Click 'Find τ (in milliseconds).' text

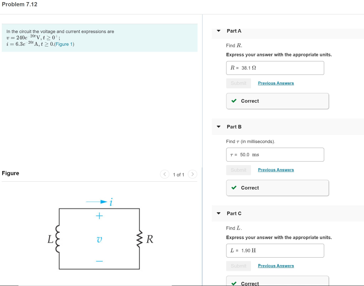click(x=251, y=141)
